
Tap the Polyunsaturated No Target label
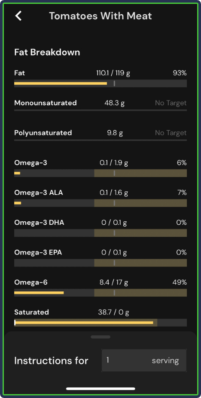pyautogui.click(x=171, y=133)
